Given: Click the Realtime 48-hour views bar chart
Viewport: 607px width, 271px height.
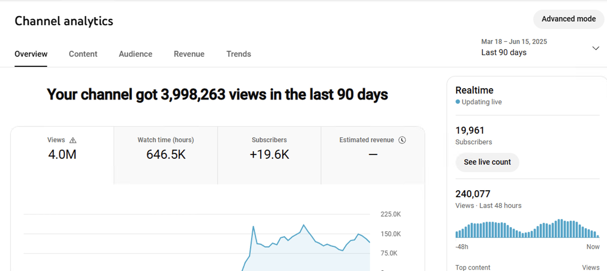Looking at the screenshot, I should coord(527,229).
